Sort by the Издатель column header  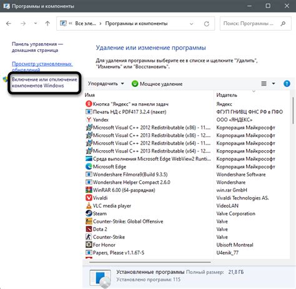point(227,95)
